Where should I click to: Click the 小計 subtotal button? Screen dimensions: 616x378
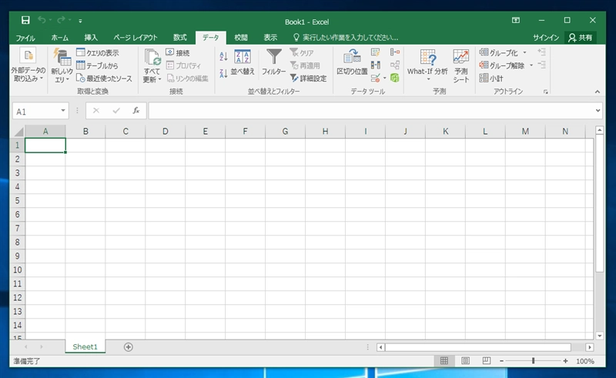(x=491, y=79)
